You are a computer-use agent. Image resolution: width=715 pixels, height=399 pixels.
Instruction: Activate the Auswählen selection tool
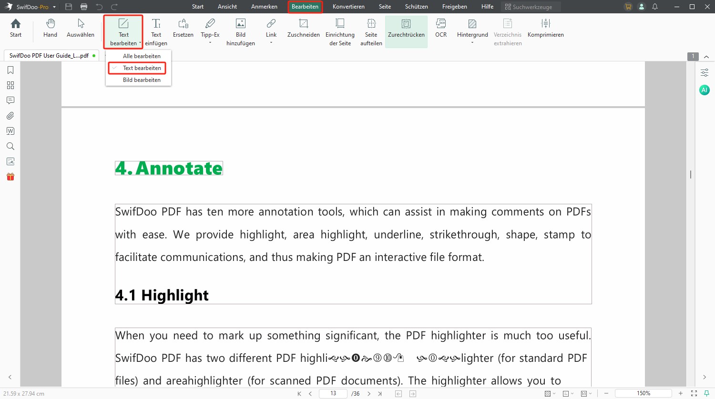point(81,29)
